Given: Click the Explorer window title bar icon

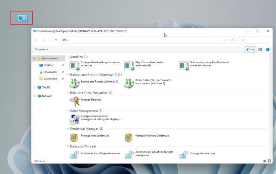Looking at the screenshot, I should pyautogui.click(x=34, y=31).
